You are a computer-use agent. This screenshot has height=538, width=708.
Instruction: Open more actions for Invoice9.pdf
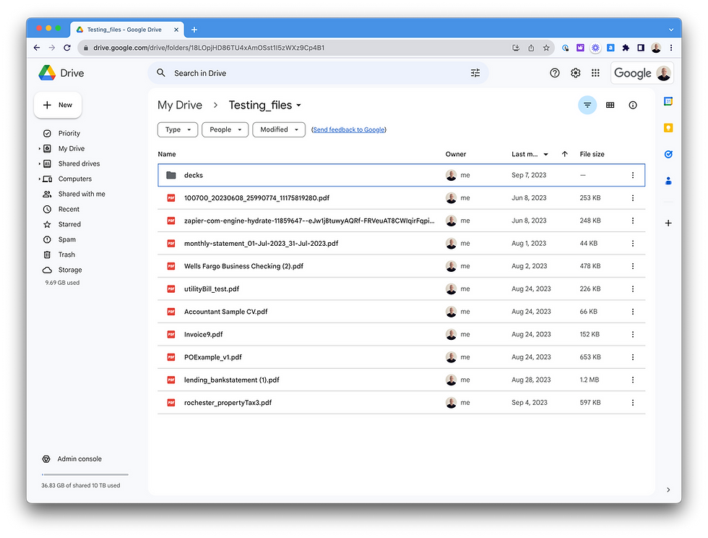[633, 335]
